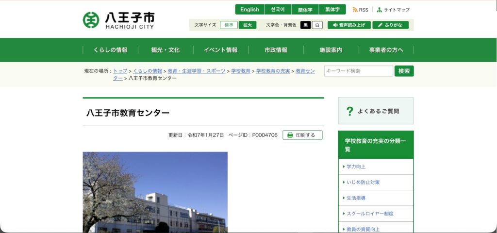
Task: Open the 施設案内 navigation menu
Action: point(331,50)
